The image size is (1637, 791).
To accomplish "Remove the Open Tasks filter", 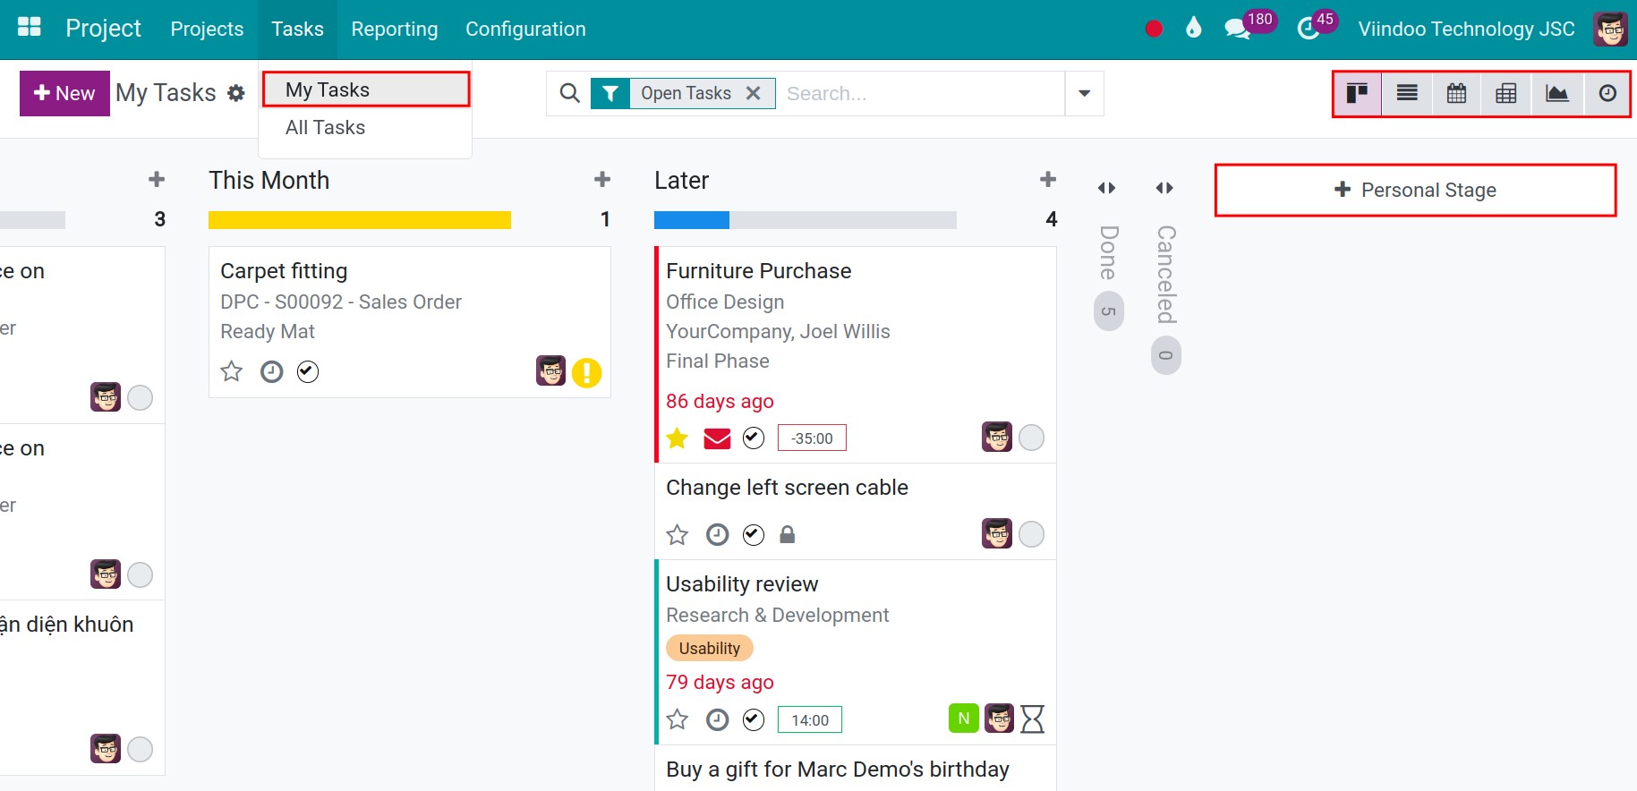I will [754, 93].
